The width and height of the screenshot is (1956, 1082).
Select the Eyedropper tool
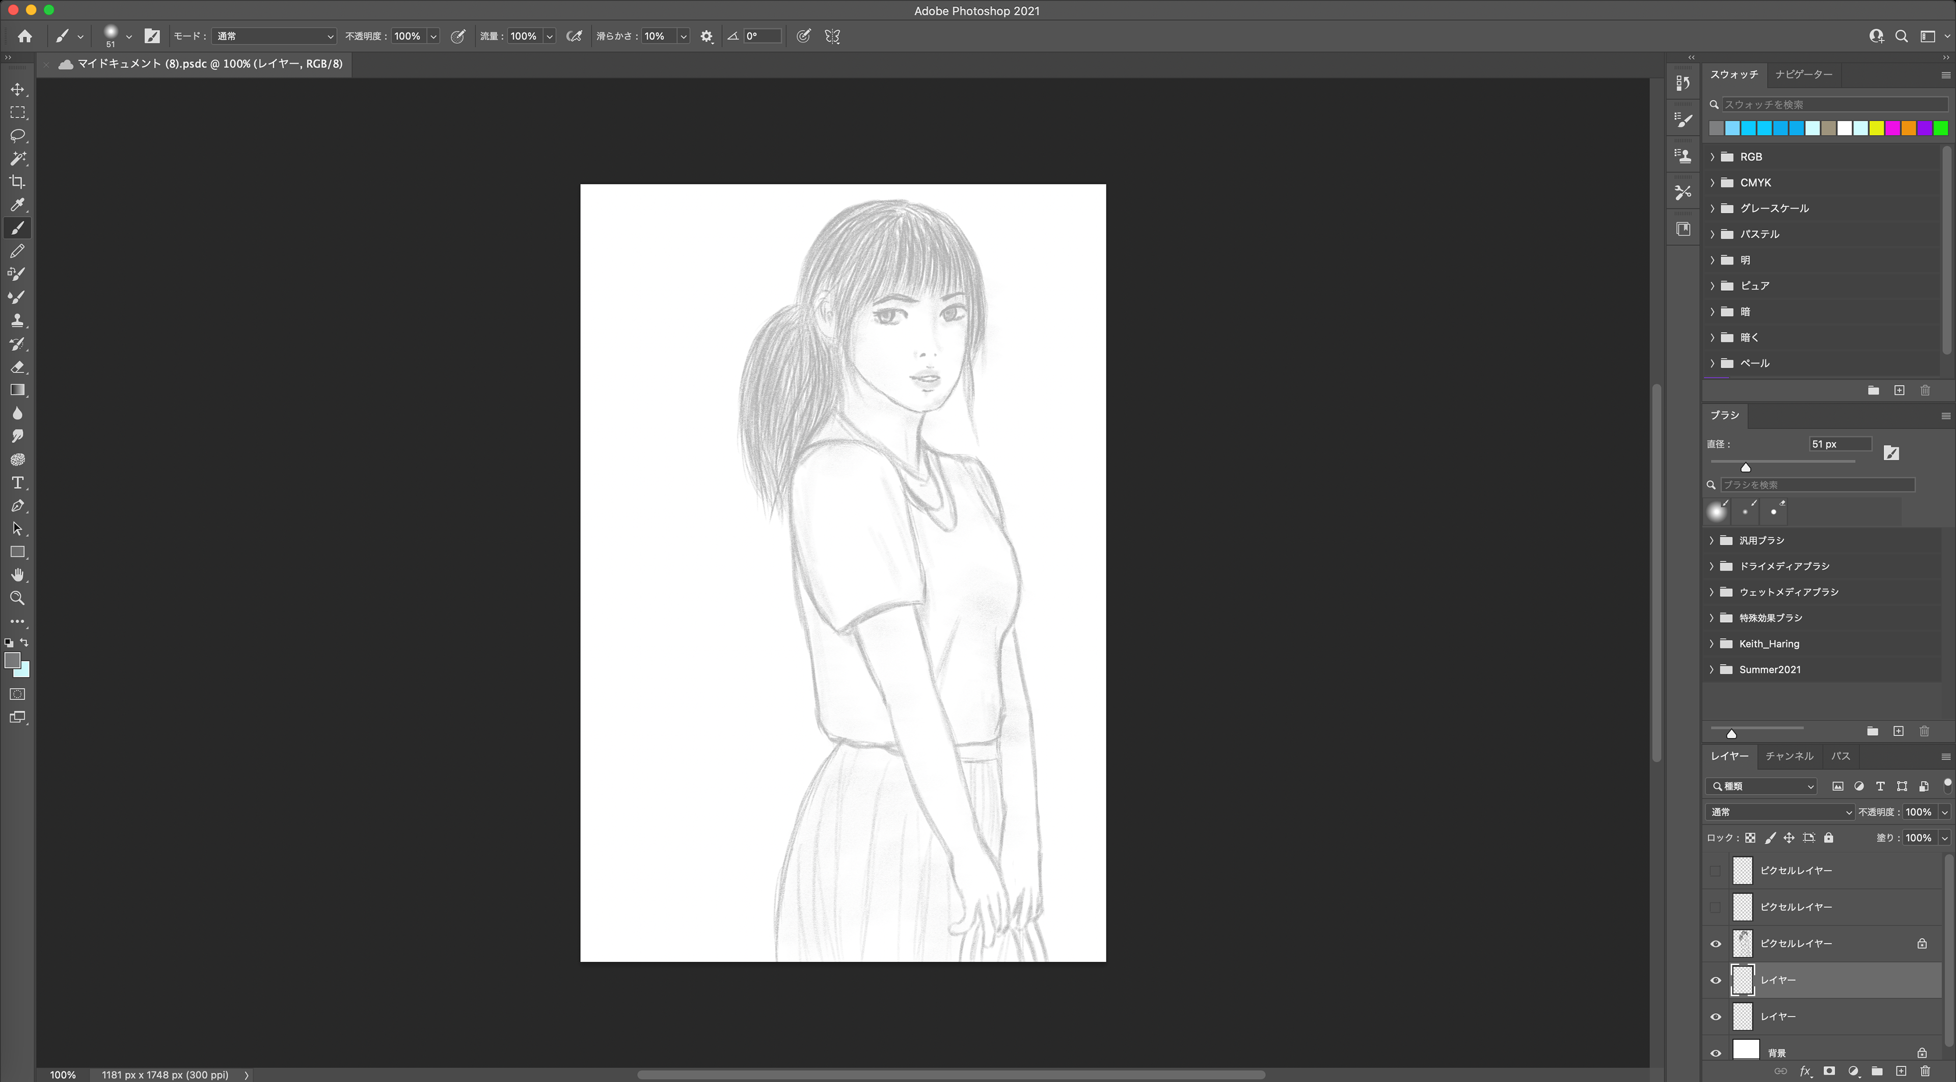[x=17, y=205]
